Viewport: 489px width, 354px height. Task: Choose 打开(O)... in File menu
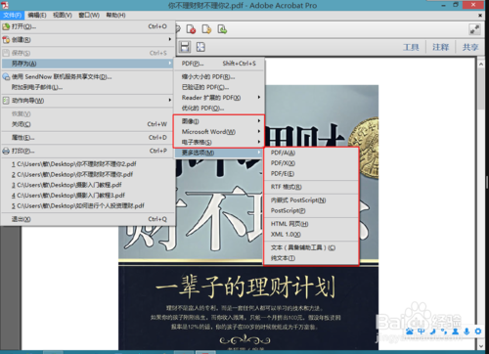[x=87, y=26]
